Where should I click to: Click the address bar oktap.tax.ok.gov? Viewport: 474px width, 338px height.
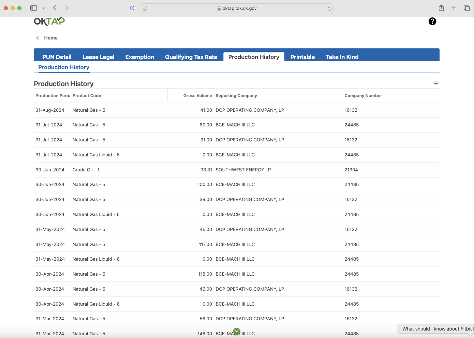click(237, 8)
